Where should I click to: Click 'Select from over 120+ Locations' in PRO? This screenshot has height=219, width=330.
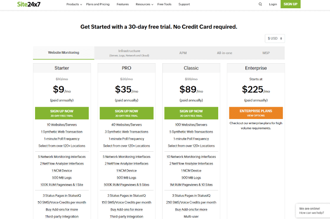click(x=127, y=145)
